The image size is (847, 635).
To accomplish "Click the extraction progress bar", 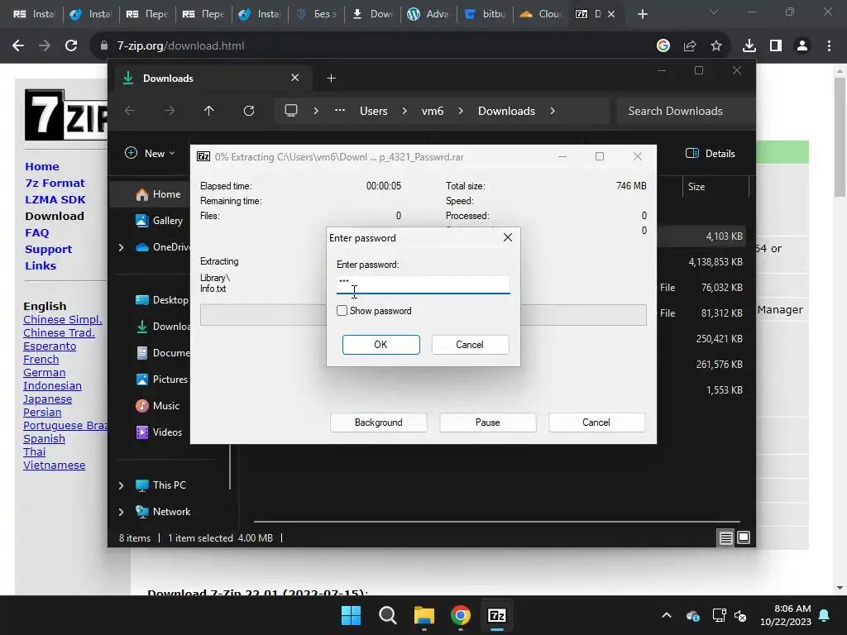I will [x=423, y=315].
